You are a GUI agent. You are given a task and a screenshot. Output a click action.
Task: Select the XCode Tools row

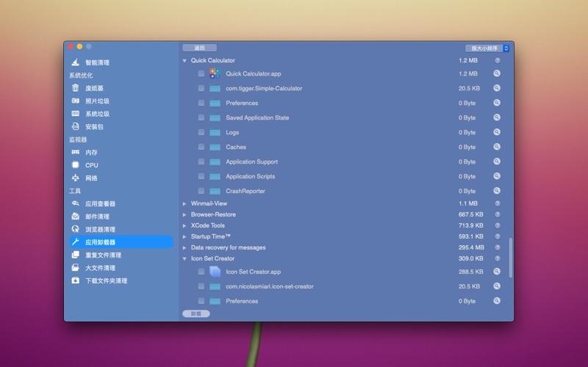click(x=208, y=225)
